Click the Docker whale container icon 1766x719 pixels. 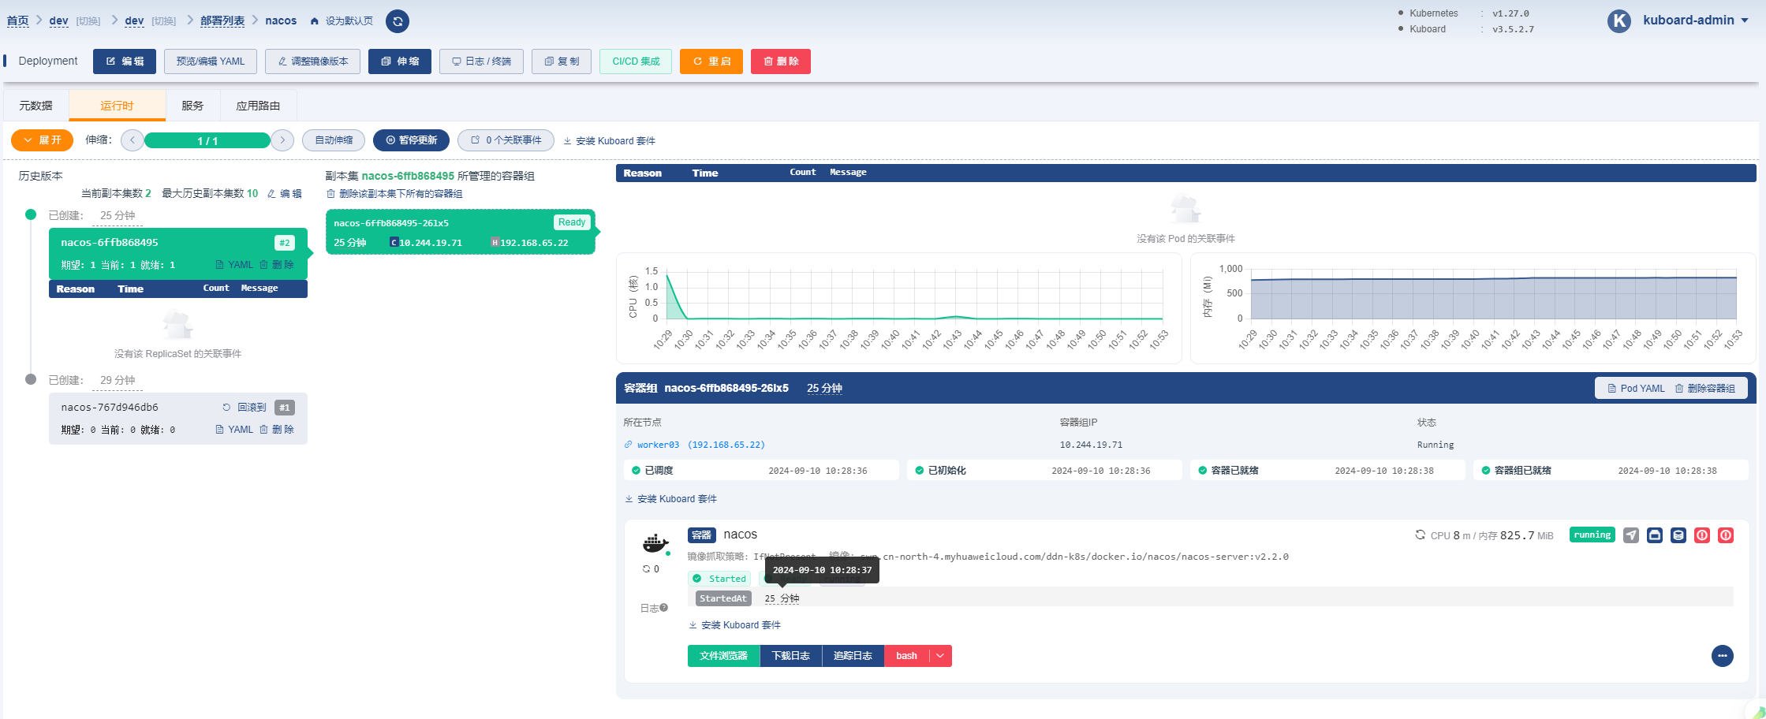(x=655, y=542)
